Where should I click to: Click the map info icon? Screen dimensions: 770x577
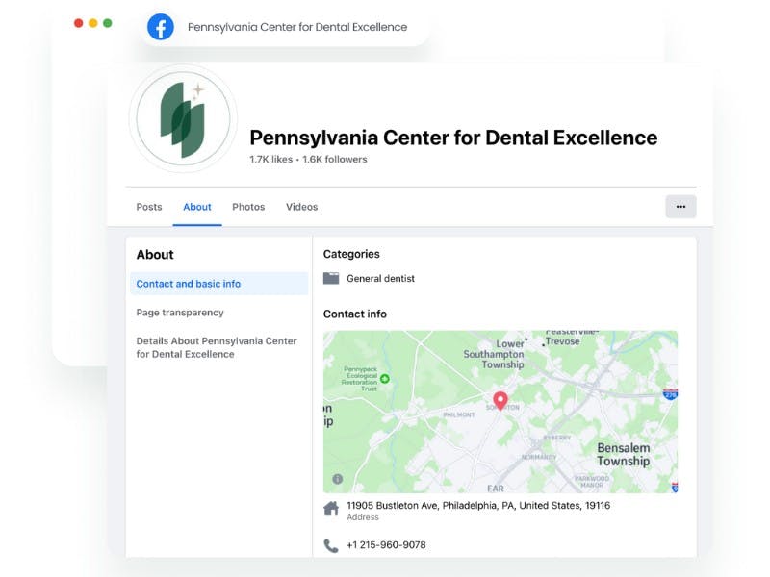pyautogui.click(x=338, y=479)
